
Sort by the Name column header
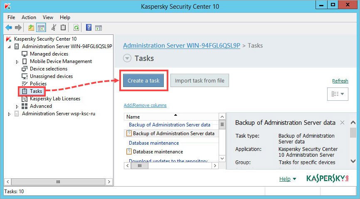tap(171, 117)
